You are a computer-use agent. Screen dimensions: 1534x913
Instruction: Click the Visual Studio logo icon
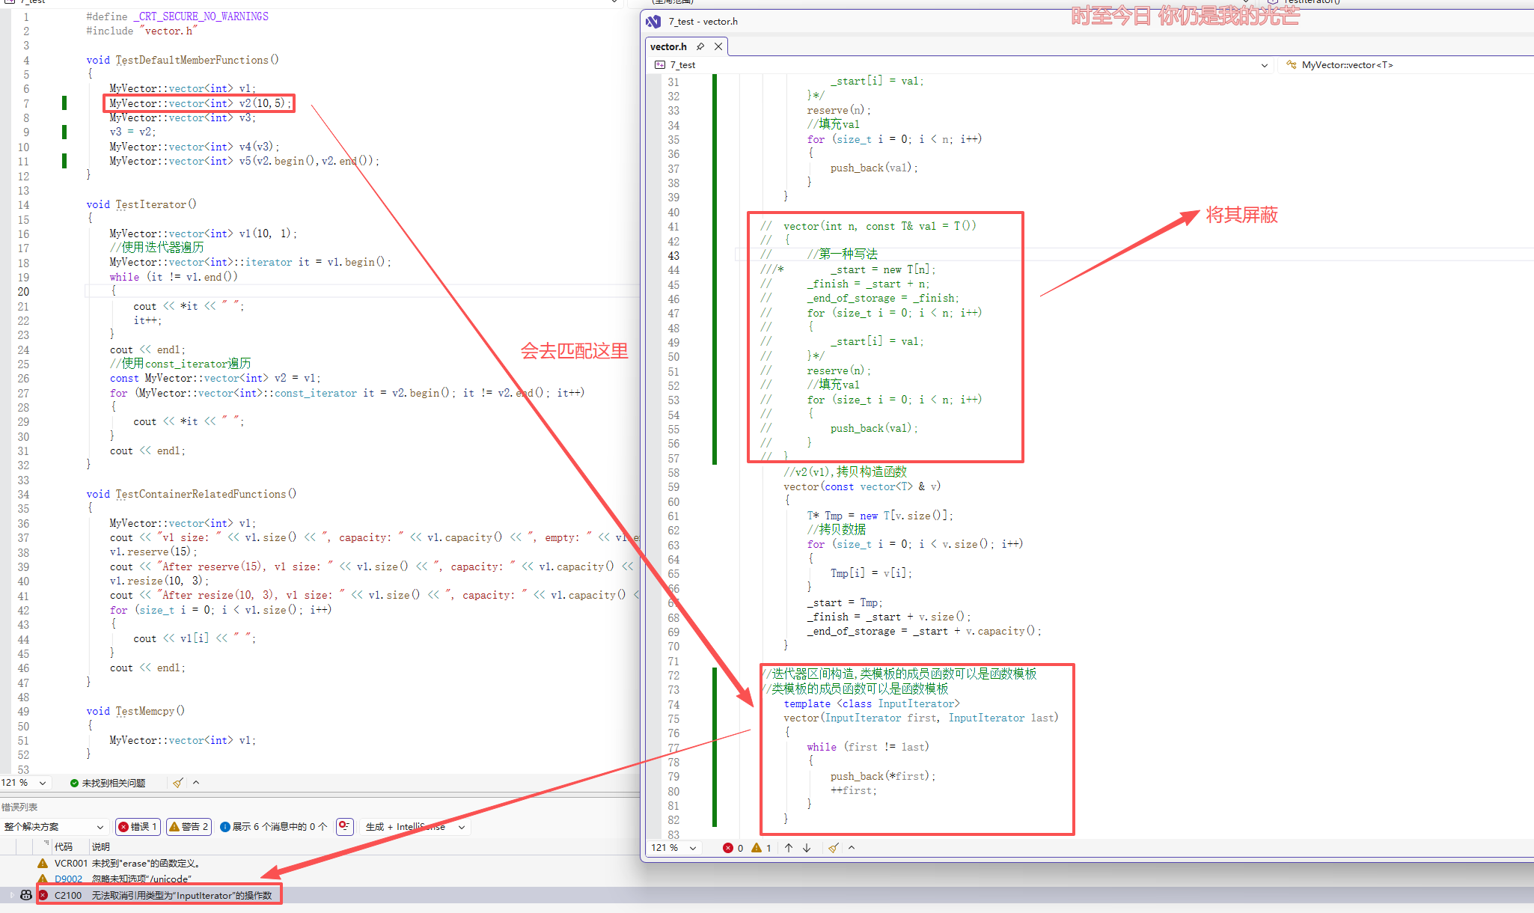[653, 21]
